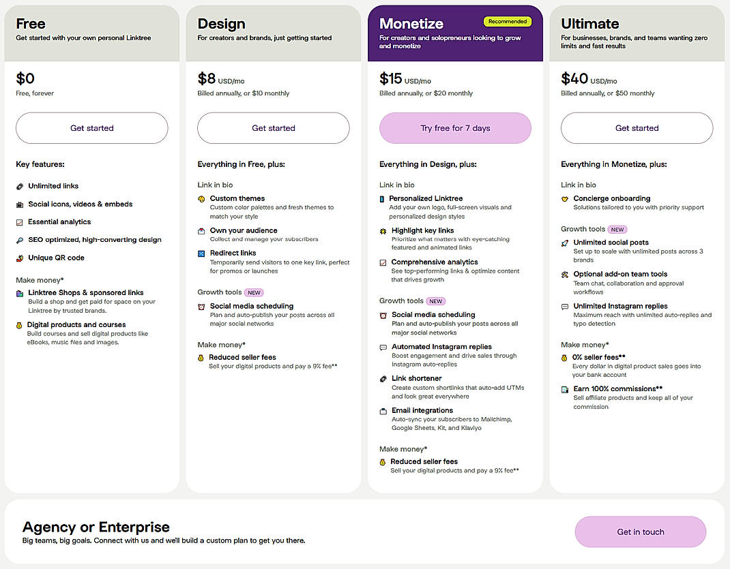Click the Recommended badge on Monetize
This screenshot has height=569, width=730.
point(507,21)
